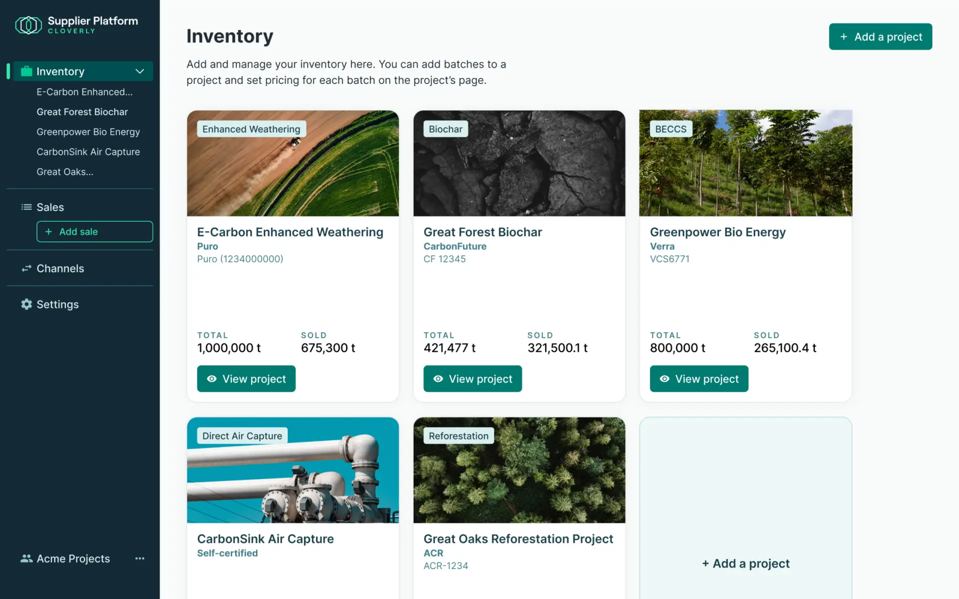This screenshot has width=959, height=599.
Task: Click the eye icon on Great Forest Biochar's View project
Action: tap(438, 379)
